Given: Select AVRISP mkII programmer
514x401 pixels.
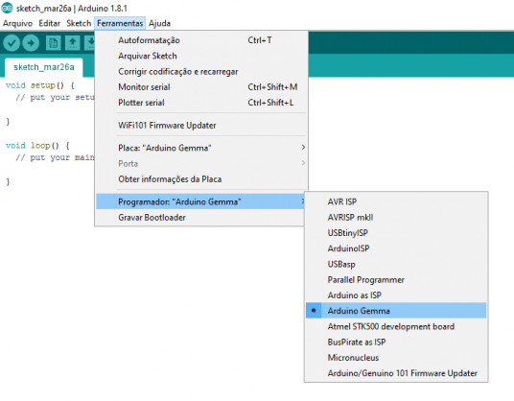Looking at the screenshot, I should pos(396,218).
